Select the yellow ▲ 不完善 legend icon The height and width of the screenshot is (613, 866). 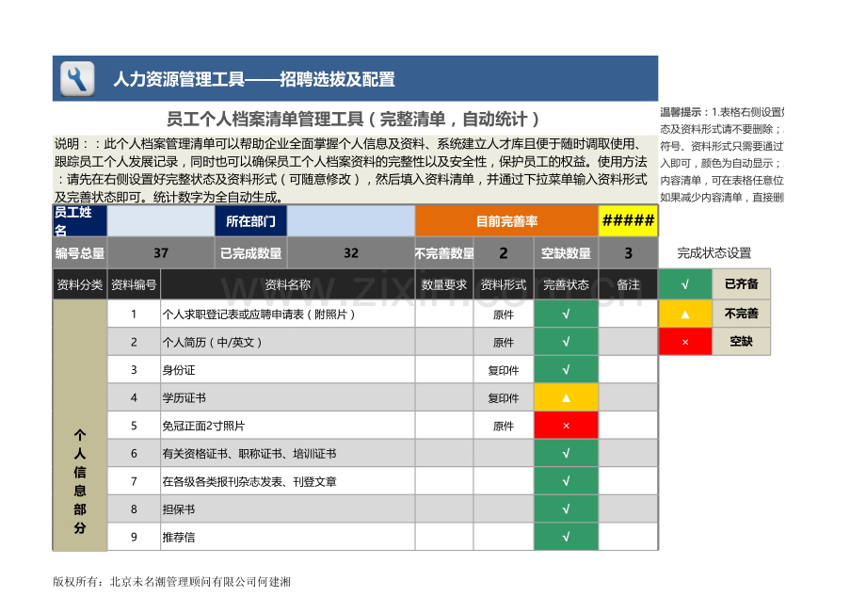pos(684,314)
